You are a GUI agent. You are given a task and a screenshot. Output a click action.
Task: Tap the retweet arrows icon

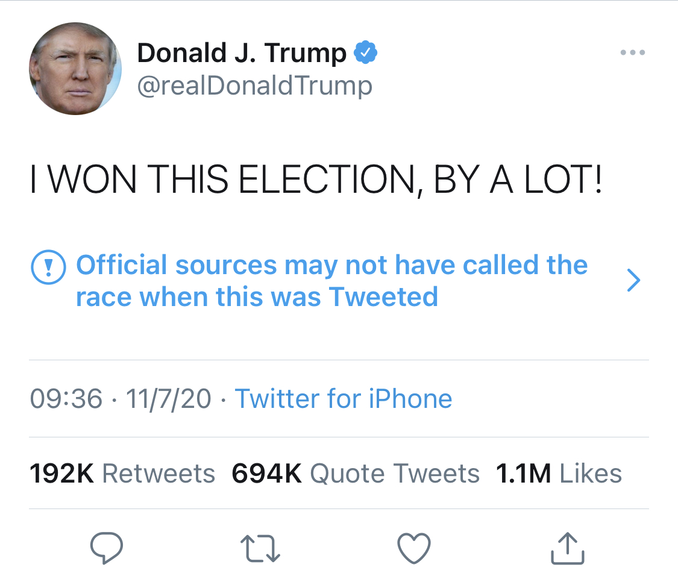tap(260, 548)
